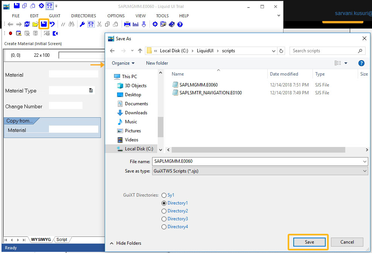The width and height of the screenshot is (372, 253).
Task: Open the File name dropdown arrow
Action: tap(364, 162)
